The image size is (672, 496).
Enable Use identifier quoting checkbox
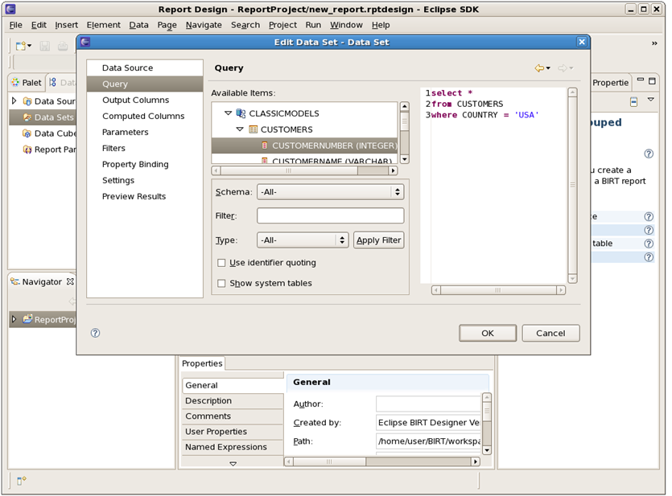coord(221,263)
